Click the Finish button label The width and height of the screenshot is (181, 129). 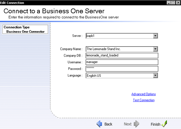point(155,124)
